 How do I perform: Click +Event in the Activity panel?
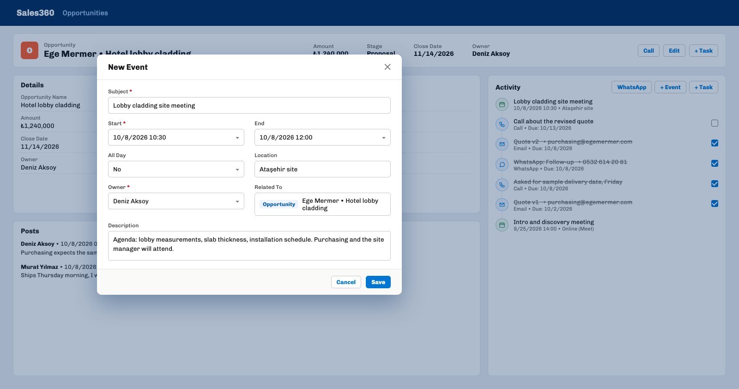(670, 87)
